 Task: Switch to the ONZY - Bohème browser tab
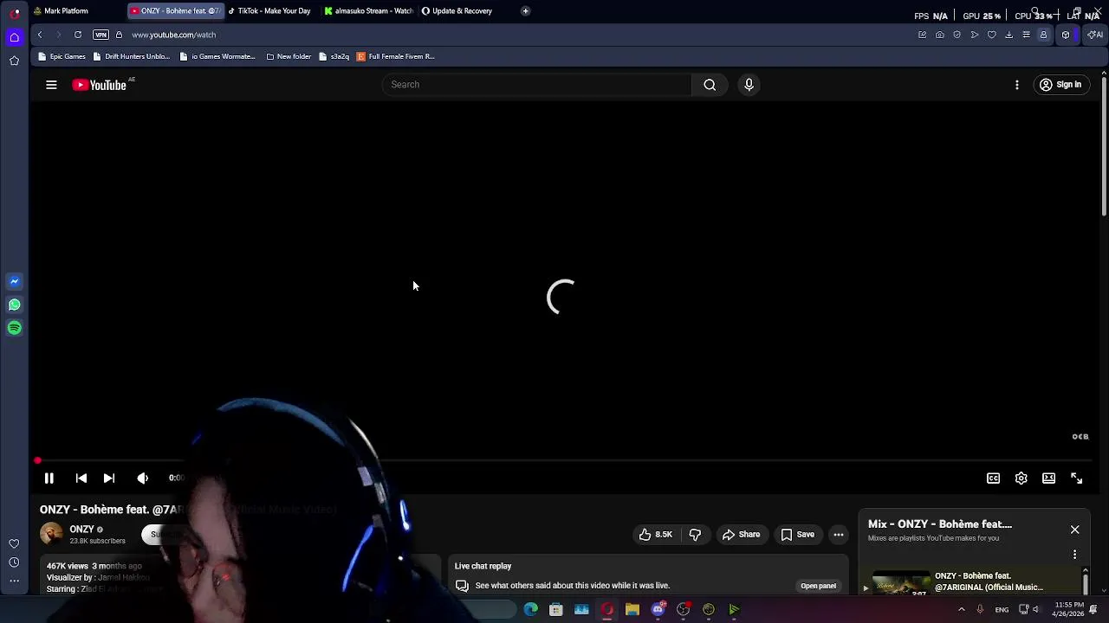pos(175,11)
